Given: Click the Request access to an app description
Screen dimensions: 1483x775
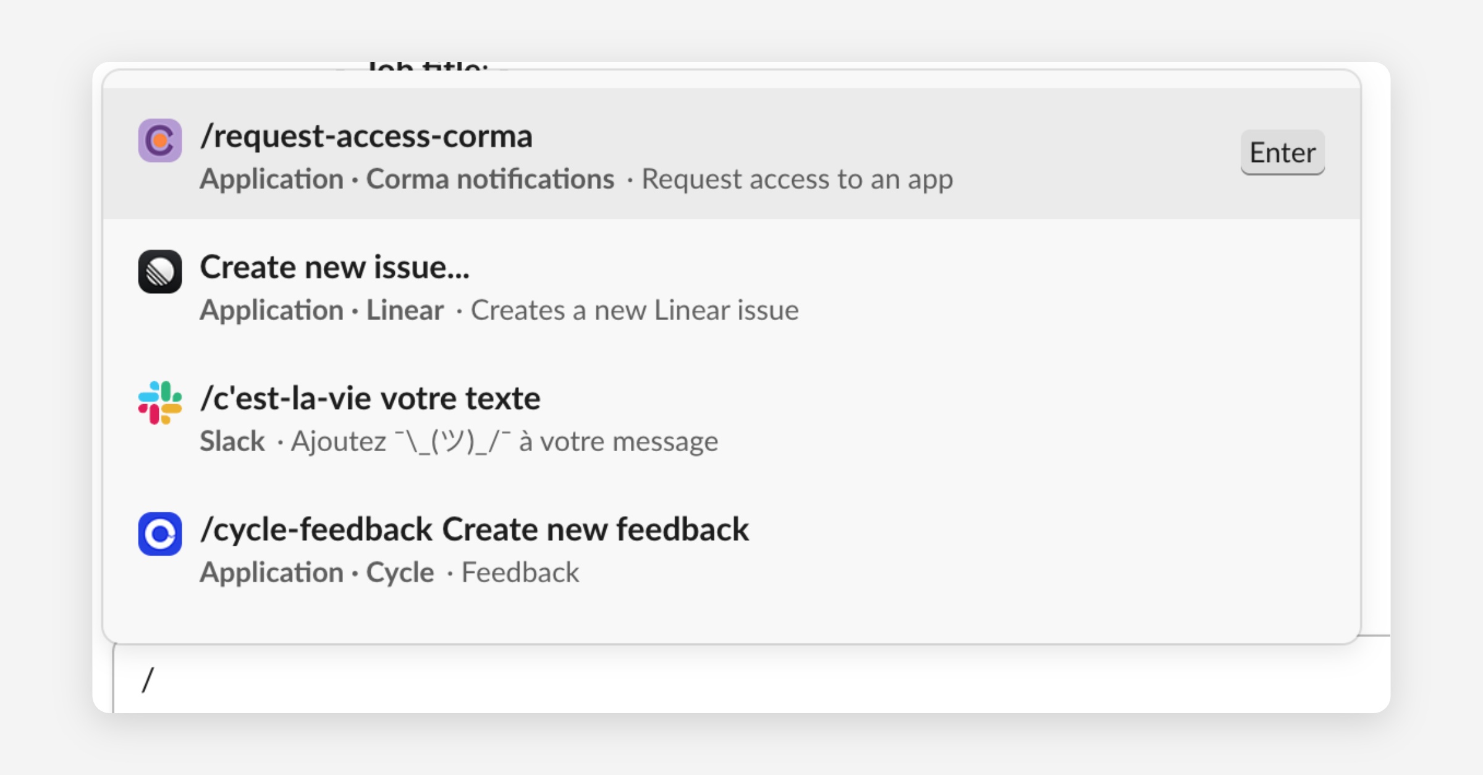Looking at the screenshot, I should tap(797, 179).
